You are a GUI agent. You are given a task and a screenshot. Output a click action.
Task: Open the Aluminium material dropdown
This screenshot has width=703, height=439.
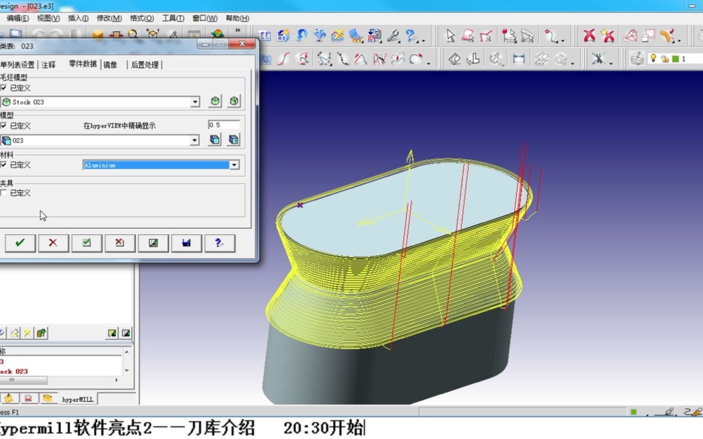coord(234,165)
